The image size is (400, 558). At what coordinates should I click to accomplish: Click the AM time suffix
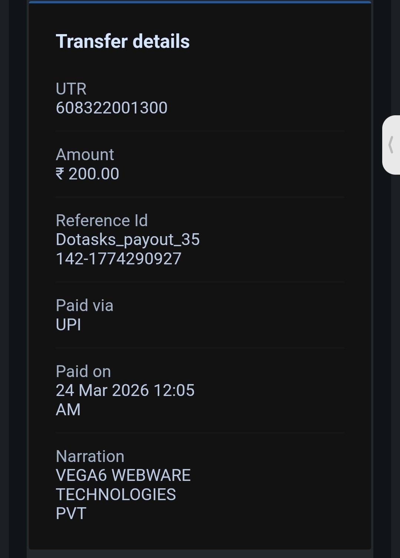point(68,410)
